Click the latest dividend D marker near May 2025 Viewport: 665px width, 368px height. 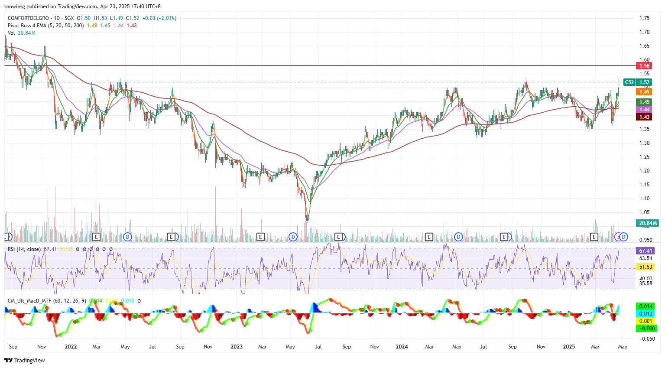(624, 237)
